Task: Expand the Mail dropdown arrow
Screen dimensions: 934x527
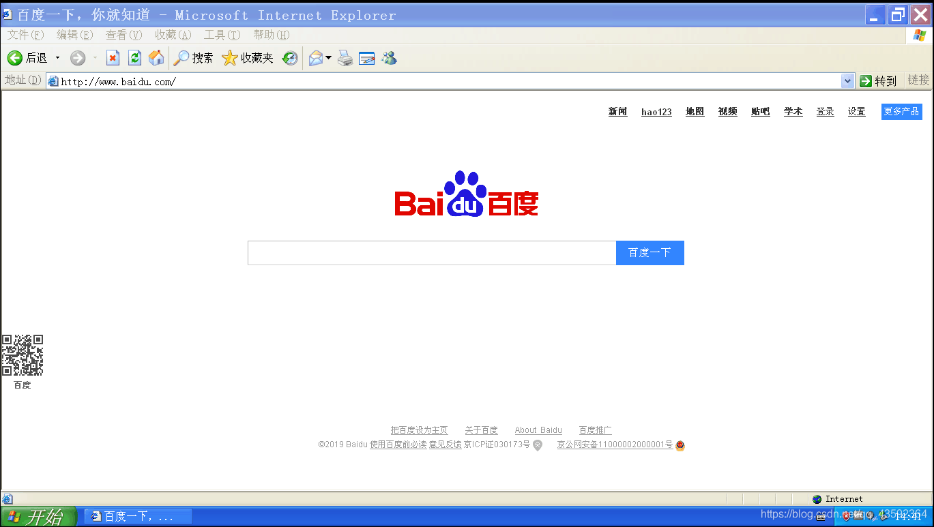Action: pos(328,59)
